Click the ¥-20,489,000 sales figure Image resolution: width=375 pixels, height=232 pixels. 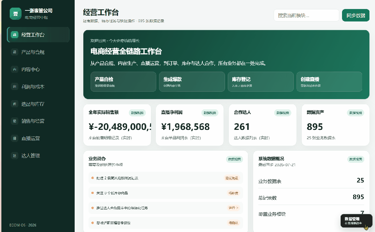(120, 127)
